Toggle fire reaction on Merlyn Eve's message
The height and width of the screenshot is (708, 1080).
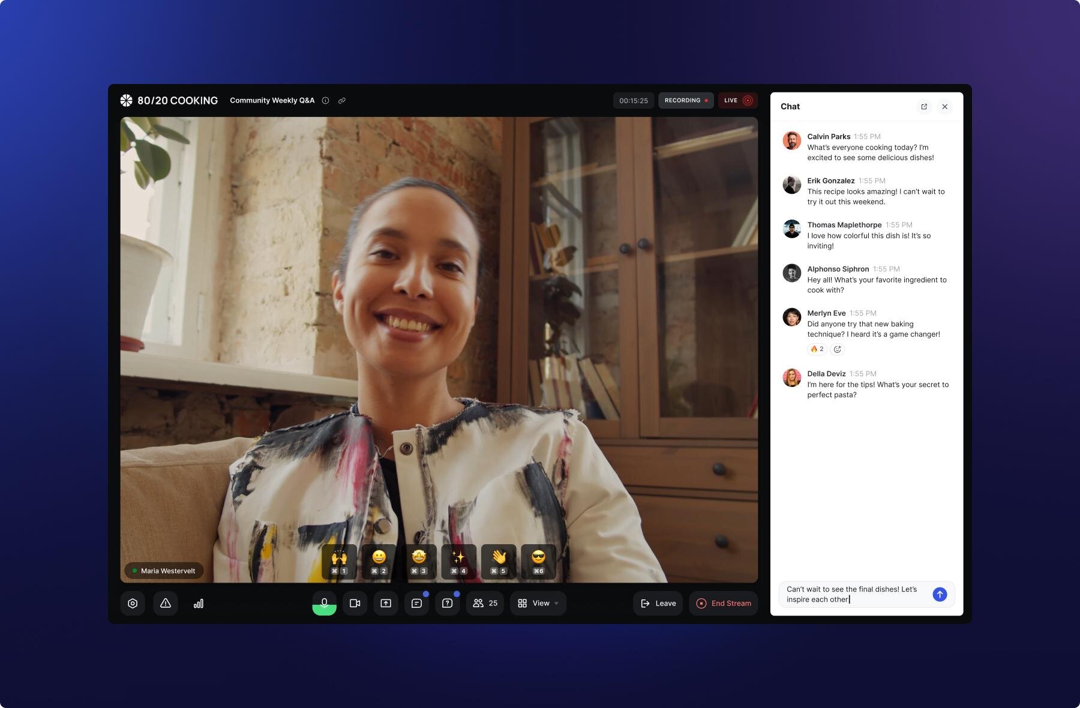pyautogui.click(x=817, y=349)
